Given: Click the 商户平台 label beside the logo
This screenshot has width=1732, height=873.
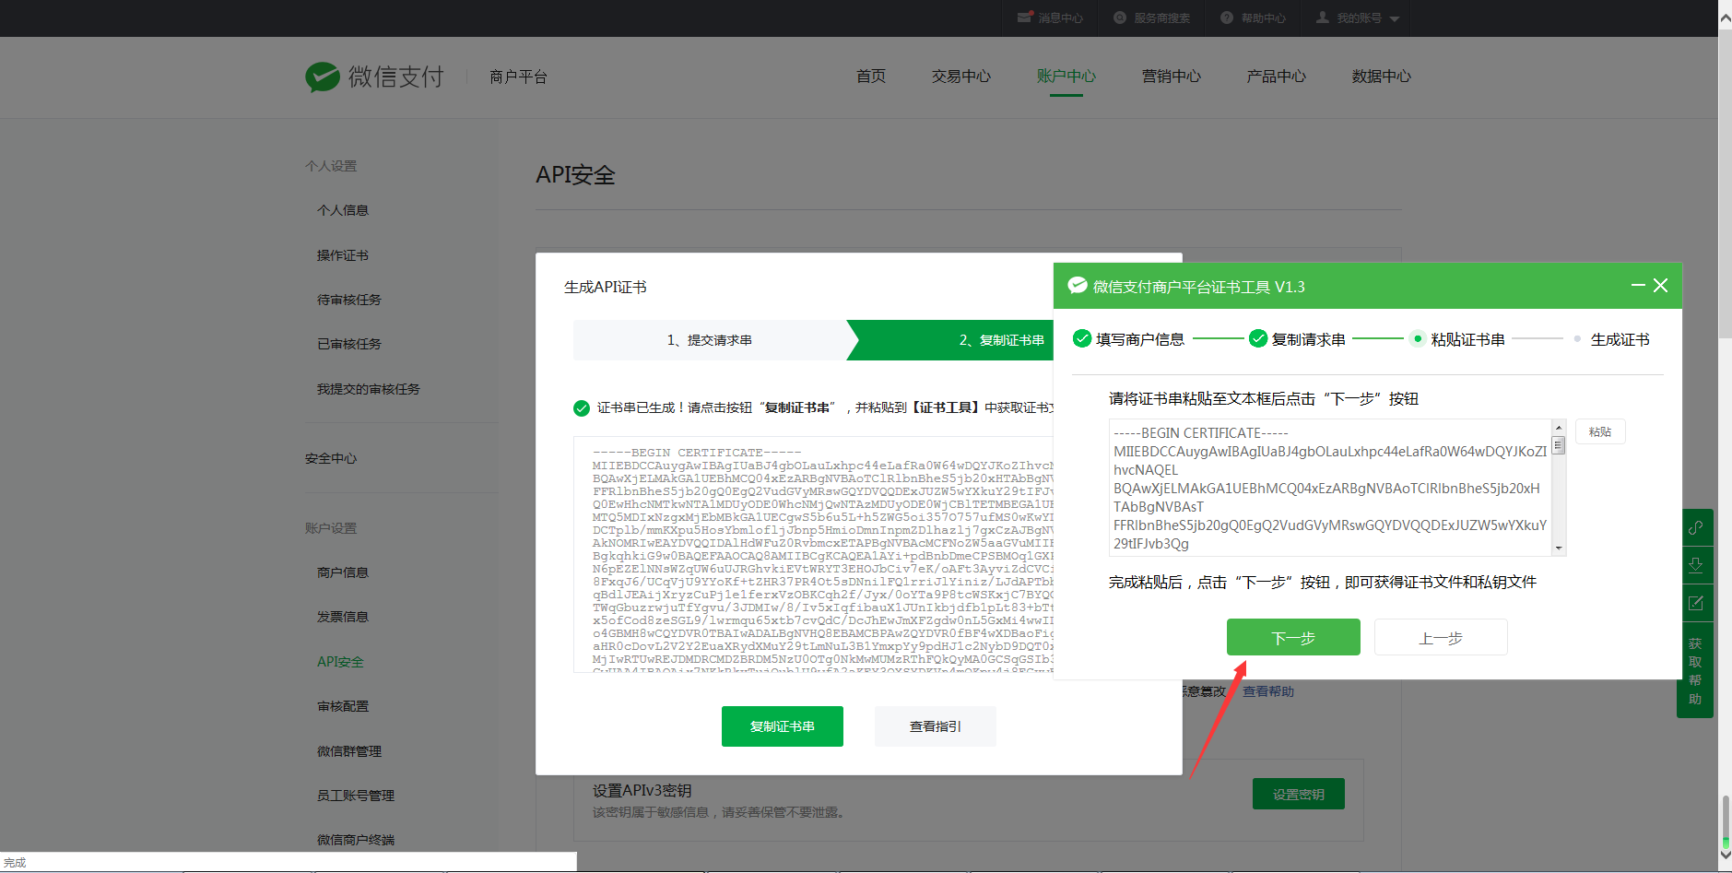Looking at the screenshot, I should coord(519,77).
